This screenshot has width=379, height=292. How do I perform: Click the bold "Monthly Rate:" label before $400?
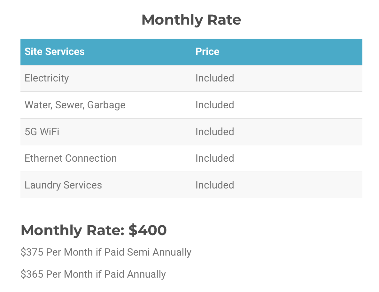pyautogui.click(x=73, y=230)
